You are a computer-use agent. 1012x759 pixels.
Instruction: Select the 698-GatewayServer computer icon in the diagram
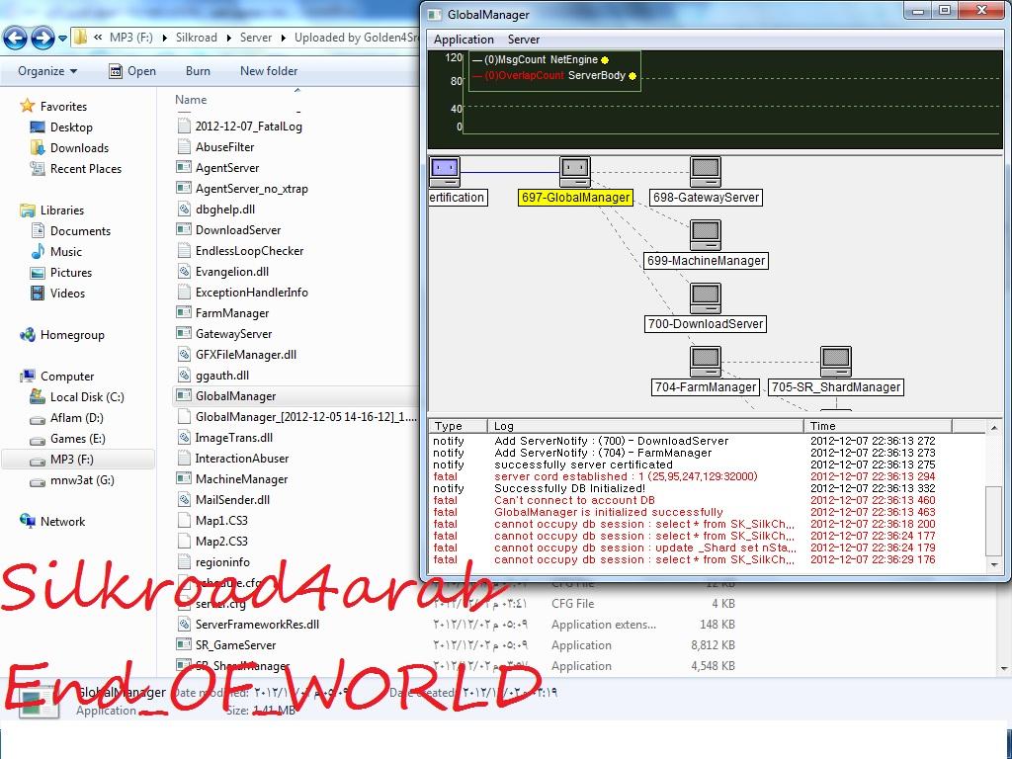click(706, 172)
